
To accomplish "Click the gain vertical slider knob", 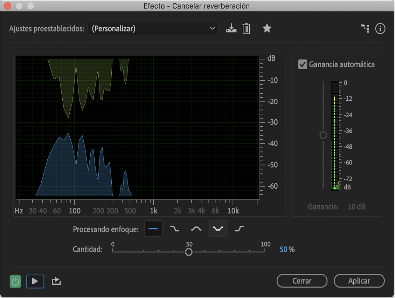I will click(x=323, y=135).
